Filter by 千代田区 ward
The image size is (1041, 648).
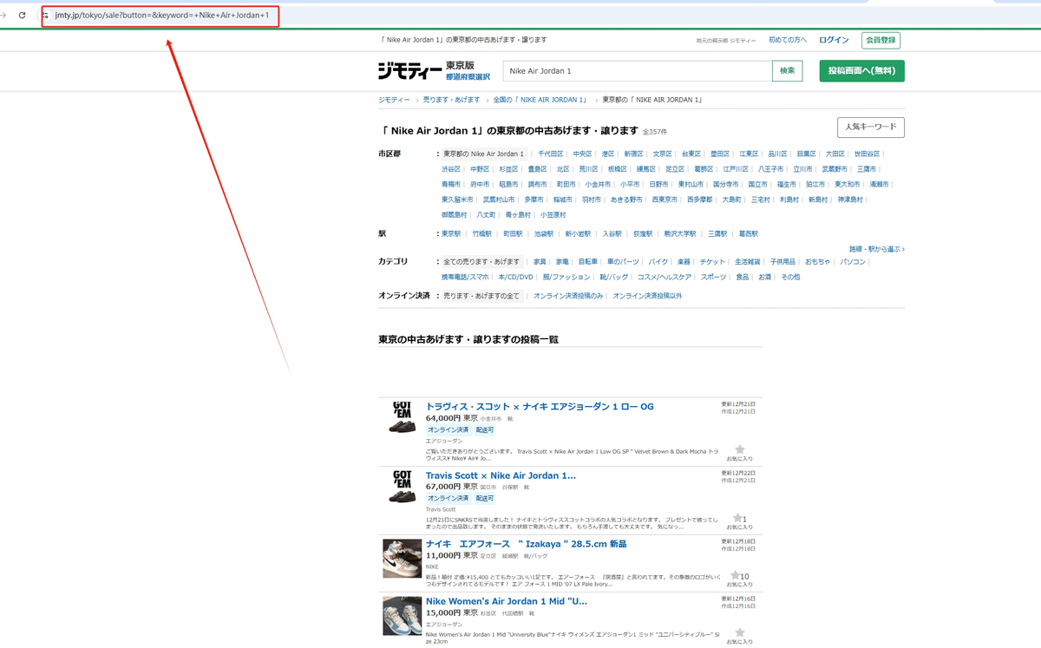tap(551, 154)
